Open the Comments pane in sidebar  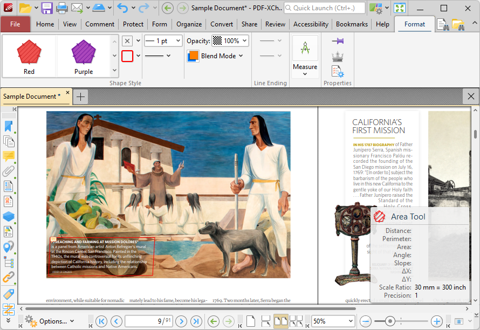tap(9, 156)
